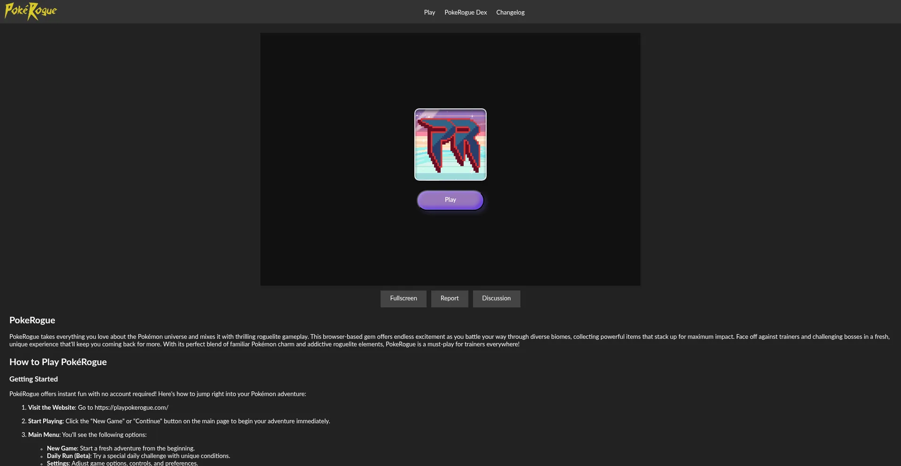Viewport: 901px width, 466px height.
Task: Click the "Start Playing" step label
Action: (x=45, y=421)
